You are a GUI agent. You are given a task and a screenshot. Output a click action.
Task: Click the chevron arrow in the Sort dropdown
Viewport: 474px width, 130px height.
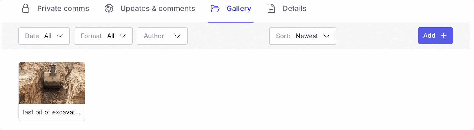tap(326, 36)
